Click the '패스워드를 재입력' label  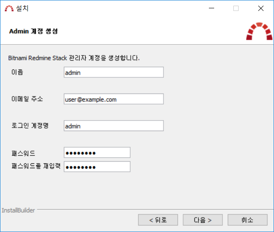36,166
